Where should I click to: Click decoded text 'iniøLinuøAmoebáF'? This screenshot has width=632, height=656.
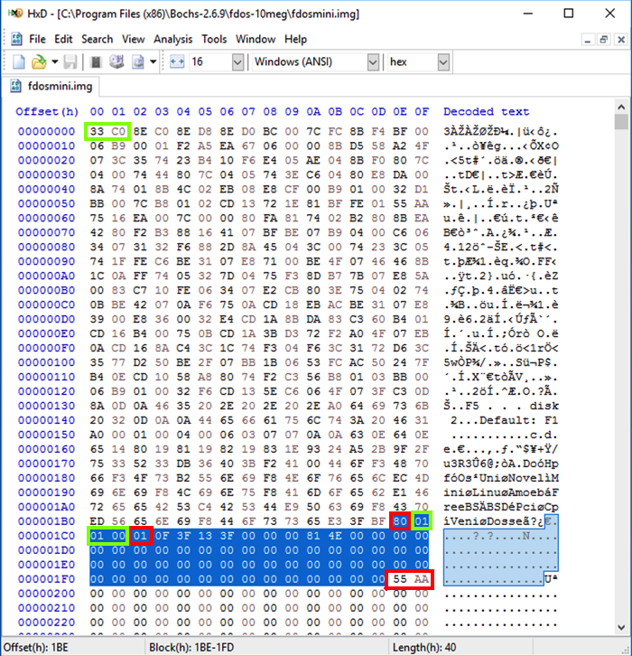tap(501, 492)
